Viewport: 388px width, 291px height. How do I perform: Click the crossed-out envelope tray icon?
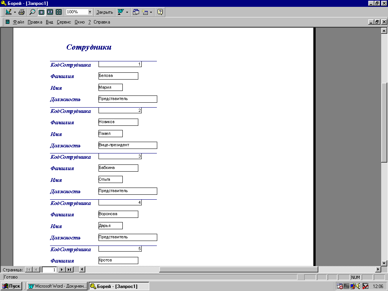click(x=365, y=286)
